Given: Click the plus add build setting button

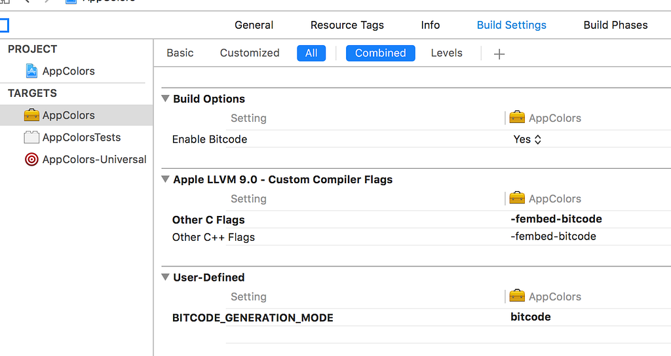Looking at the screenshot, I should coord(499,54).
